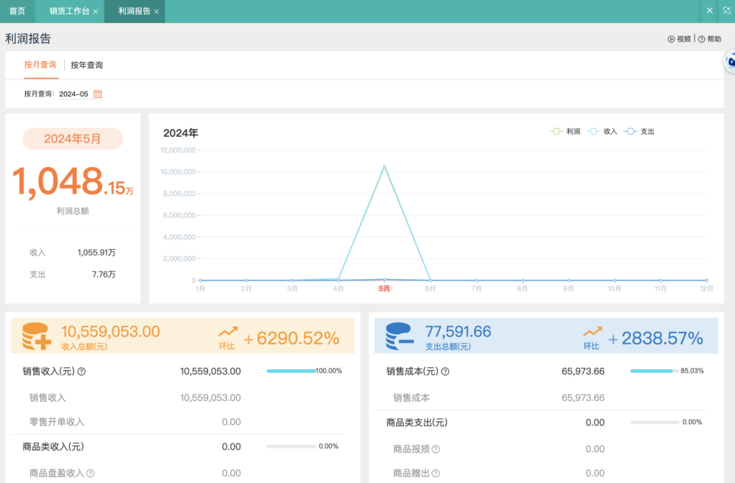The height and width of the screenshot is (483, 735).
Task: Click the orange coin stack income icon
Action: tap(37, 337)
